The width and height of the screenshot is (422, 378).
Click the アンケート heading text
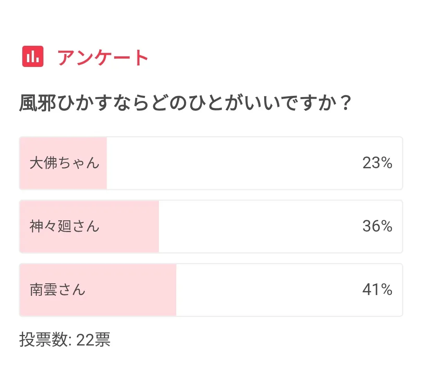[103, 58]
